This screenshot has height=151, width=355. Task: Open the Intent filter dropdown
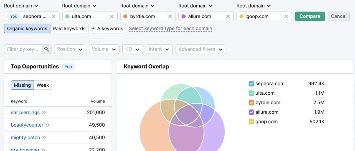point(159,49)
